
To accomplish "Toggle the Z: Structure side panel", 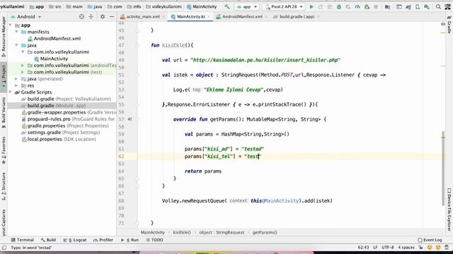I will pos(4,186).
